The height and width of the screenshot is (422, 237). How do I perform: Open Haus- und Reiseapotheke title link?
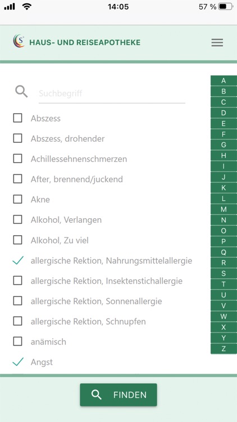pyautogui.click(x=85, y=43)
